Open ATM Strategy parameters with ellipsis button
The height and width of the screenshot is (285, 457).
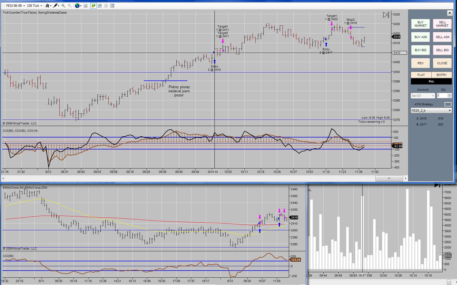tap(448, 104)
